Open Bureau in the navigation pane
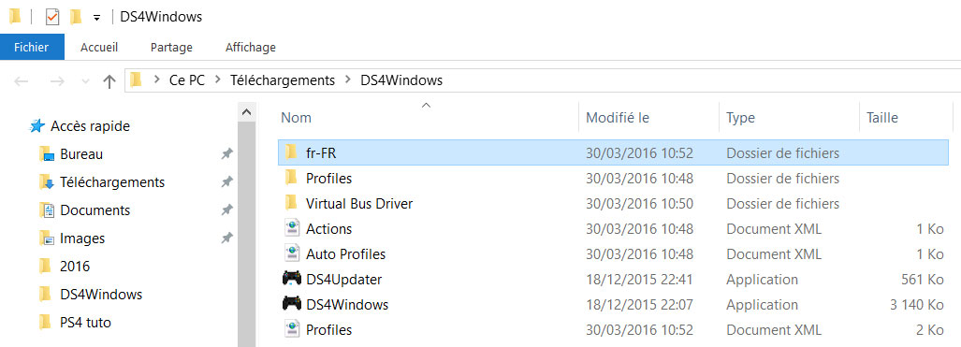 tap(81, 154)
